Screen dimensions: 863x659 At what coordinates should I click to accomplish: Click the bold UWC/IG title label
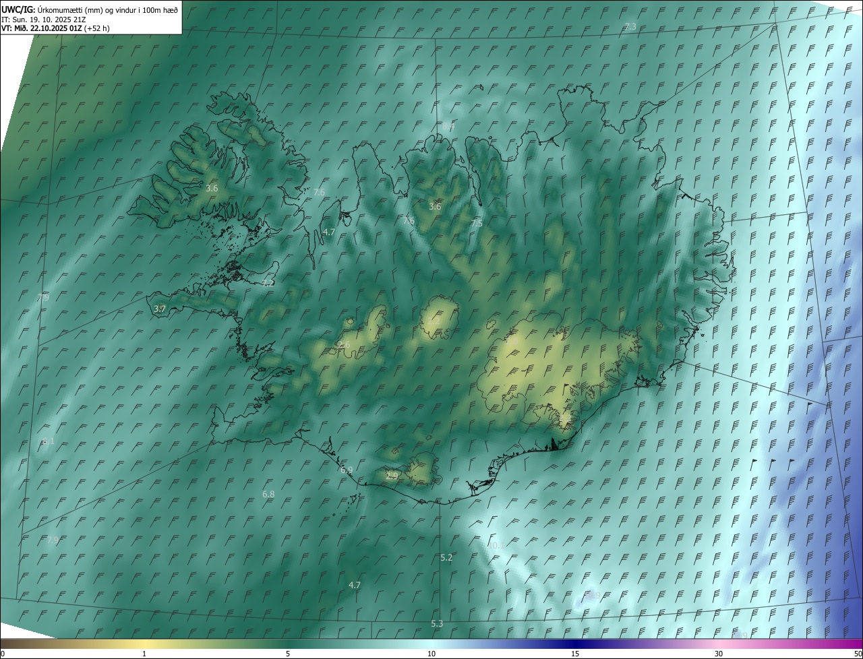click(18, 9)
